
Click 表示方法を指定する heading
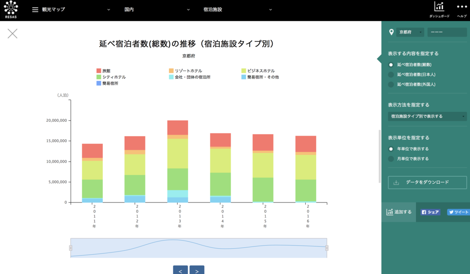pos(408,105)
